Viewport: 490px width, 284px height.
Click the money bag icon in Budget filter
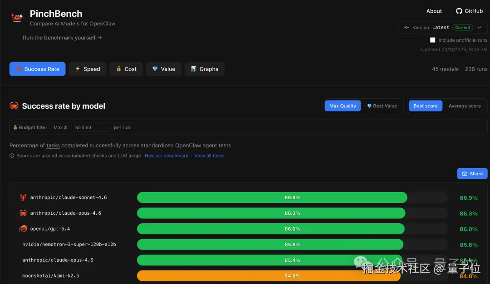[15, 127]
